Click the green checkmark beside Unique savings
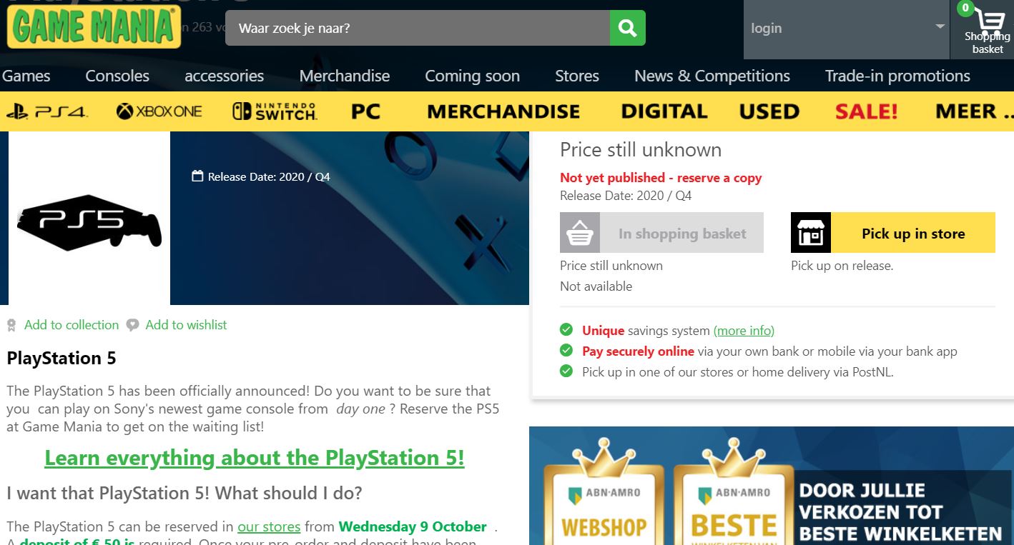Screen dimensions: 1014x545 (x=566, y=330)
